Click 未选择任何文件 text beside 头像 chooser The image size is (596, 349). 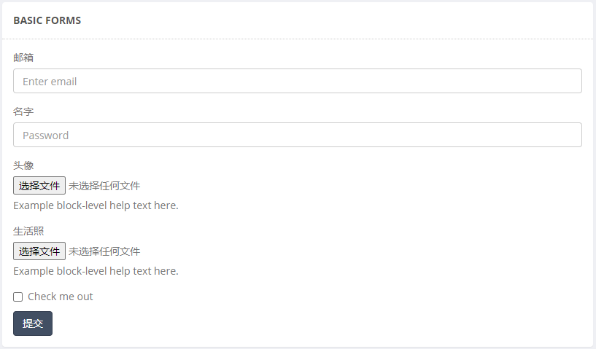point(104,186)
